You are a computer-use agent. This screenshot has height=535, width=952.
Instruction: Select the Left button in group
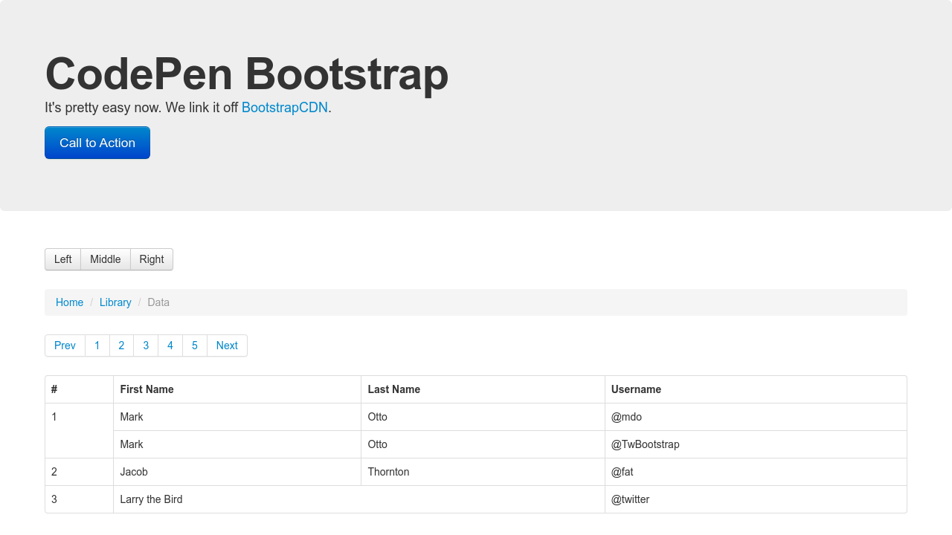[x=63, y=259]
